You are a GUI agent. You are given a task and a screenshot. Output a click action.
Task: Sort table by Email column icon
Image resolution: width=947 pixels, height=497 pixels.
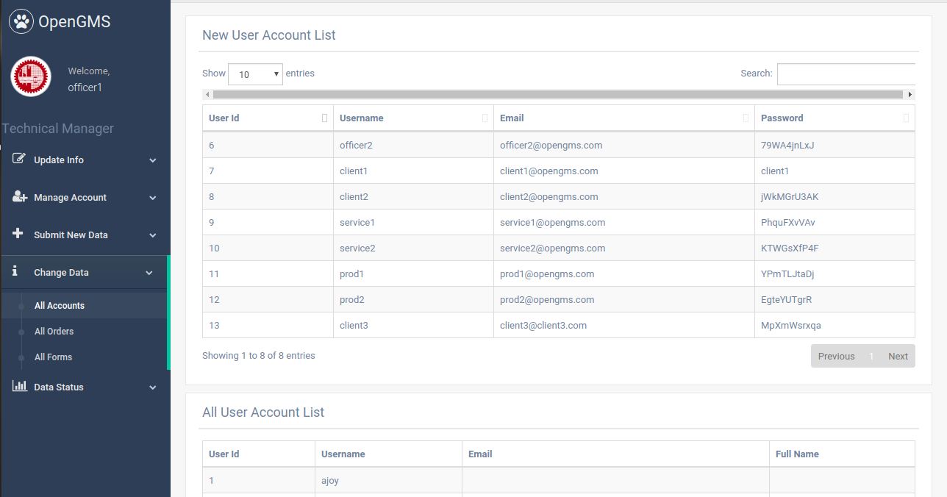point(746,118)
